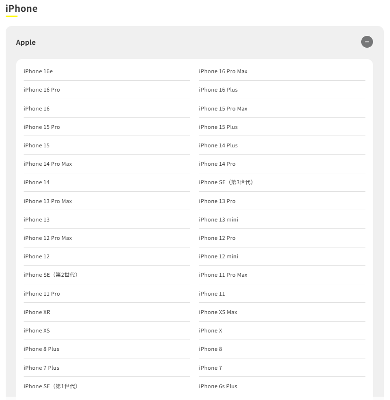
Task: Open iPhone SE（第3世代）entry
Action: [226, 182]
